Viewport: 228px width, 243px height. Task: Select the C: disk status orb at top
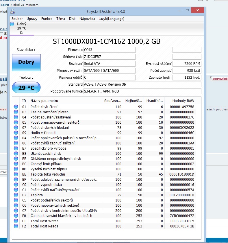12,24
